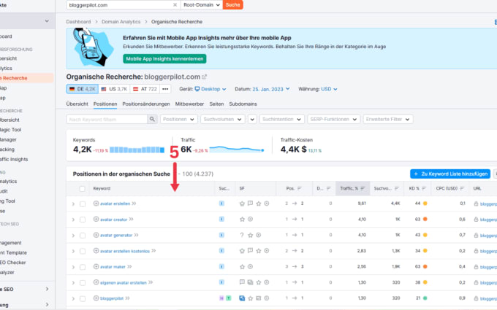This screenshot has height=310, width=497.
Task: Switch to the Subdomains tab
Action: pyautogui.click(x=243, y=104)
